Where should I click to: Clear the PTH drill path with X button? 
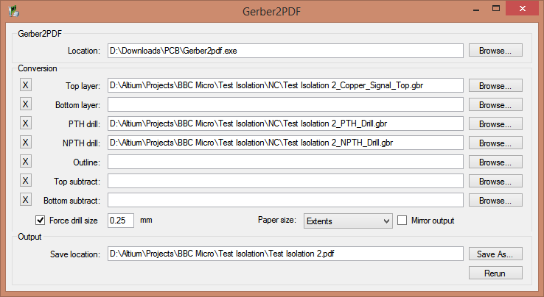click(x=25, y=123)
